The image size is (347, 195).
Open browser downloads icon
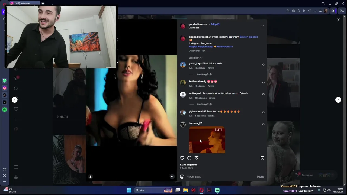click(315, 11)
